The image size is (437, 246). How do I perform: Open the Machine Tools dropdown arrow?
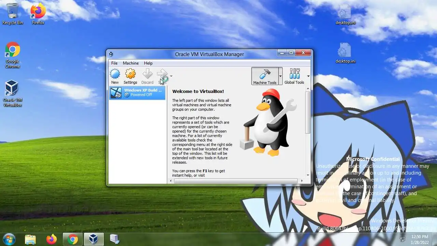coord(281,76)
